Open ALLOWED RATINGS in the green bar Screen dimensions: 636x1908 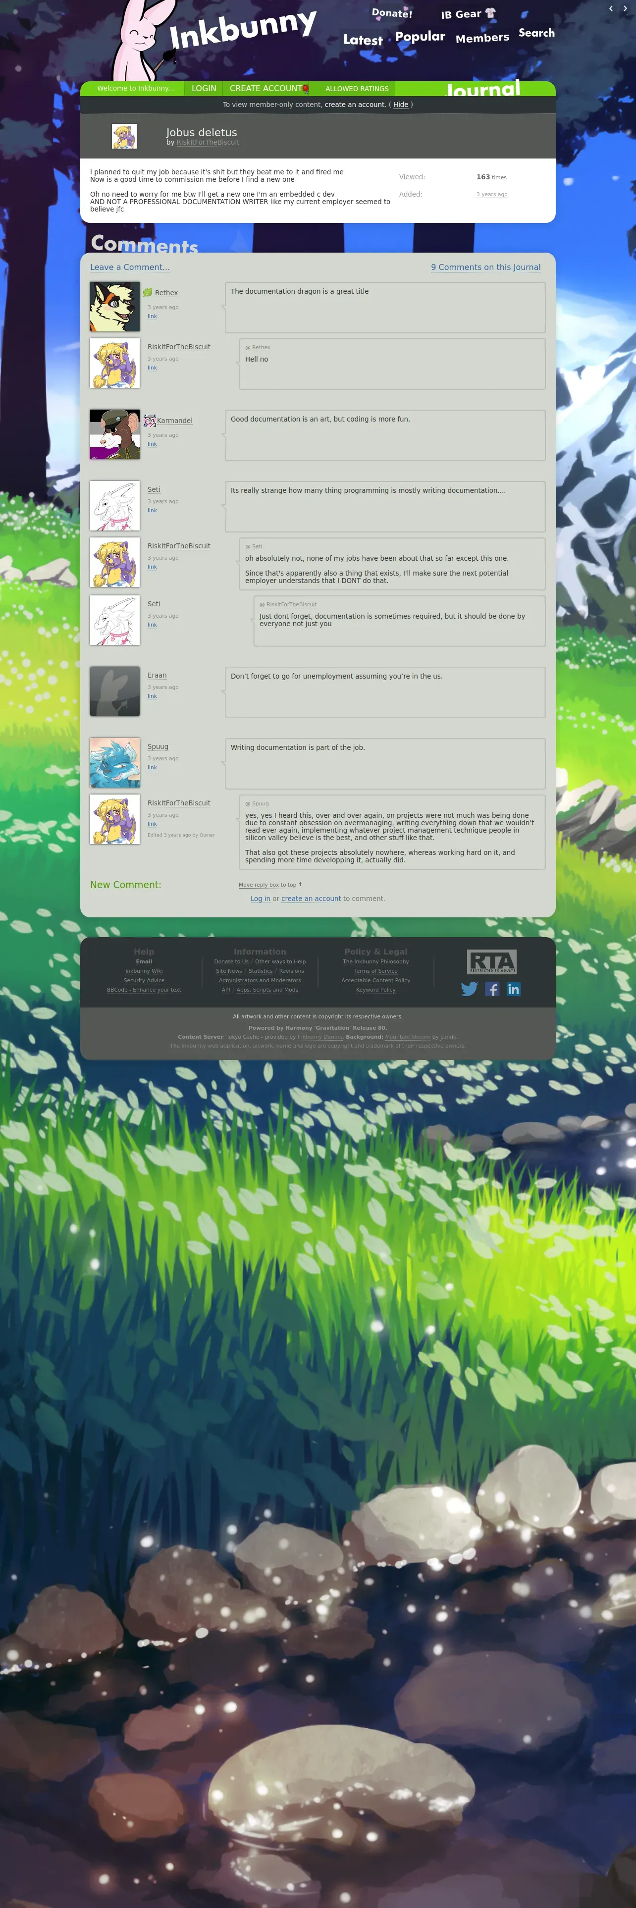click(x=357, y=89)
